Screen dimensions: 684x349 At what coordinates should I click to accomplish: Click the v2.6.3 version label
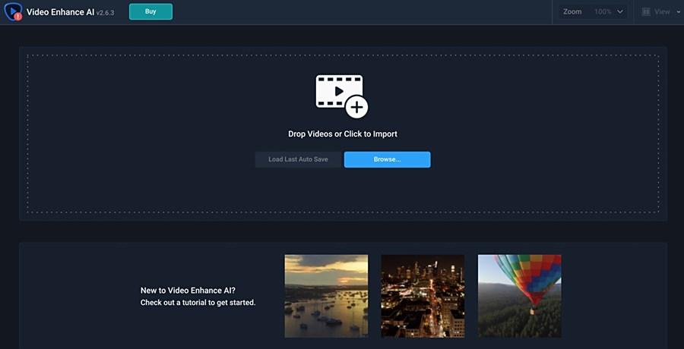click(x=105, y=13)
